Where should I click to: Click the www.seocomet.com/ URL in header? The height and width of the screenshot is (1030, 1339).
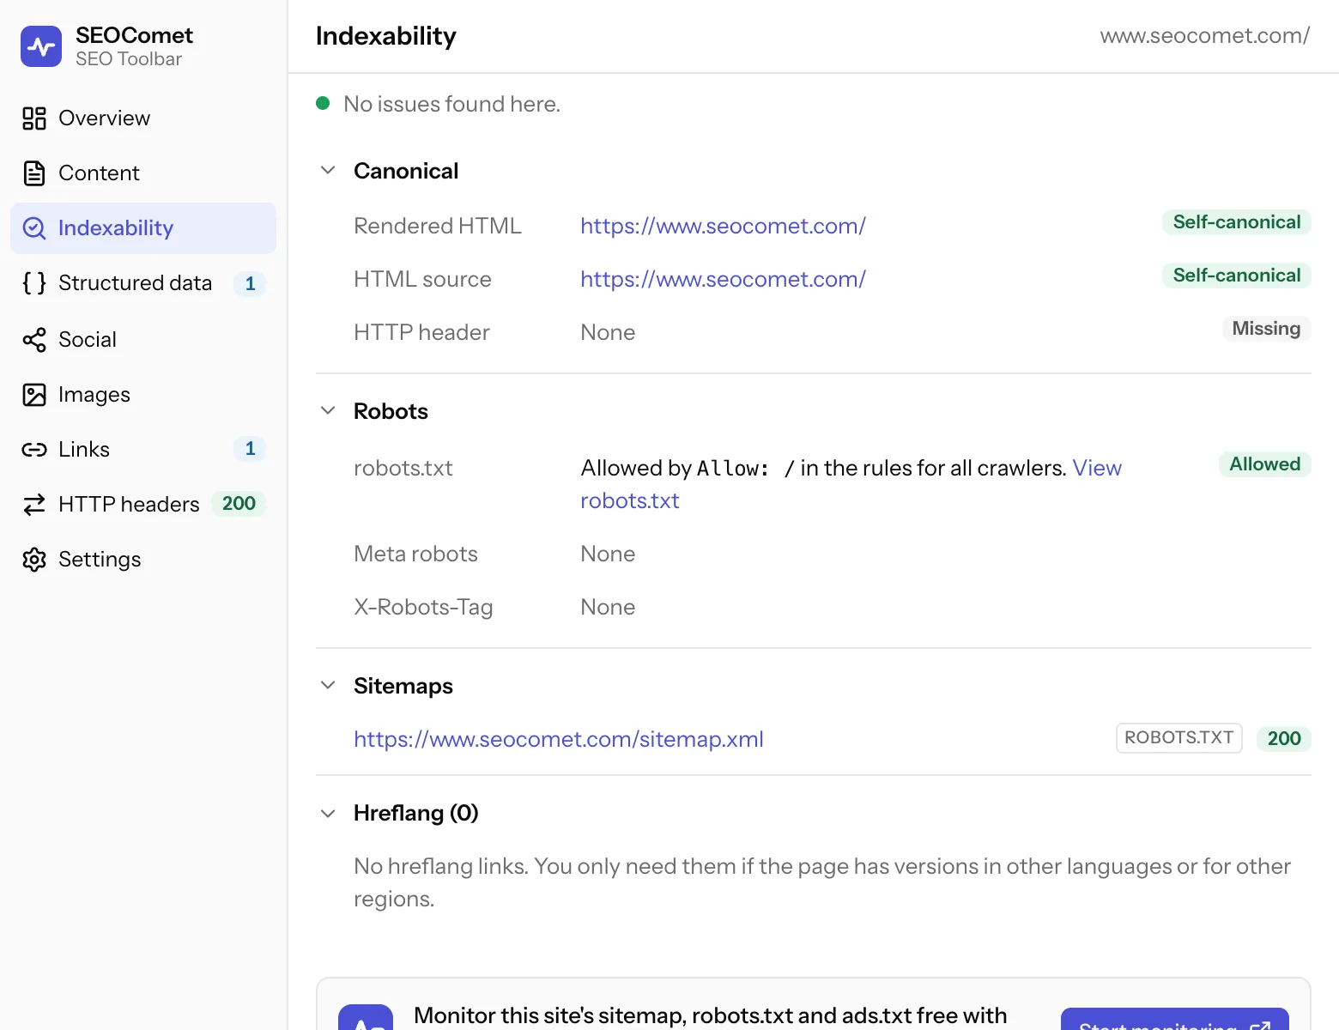tap(1205, 35)
